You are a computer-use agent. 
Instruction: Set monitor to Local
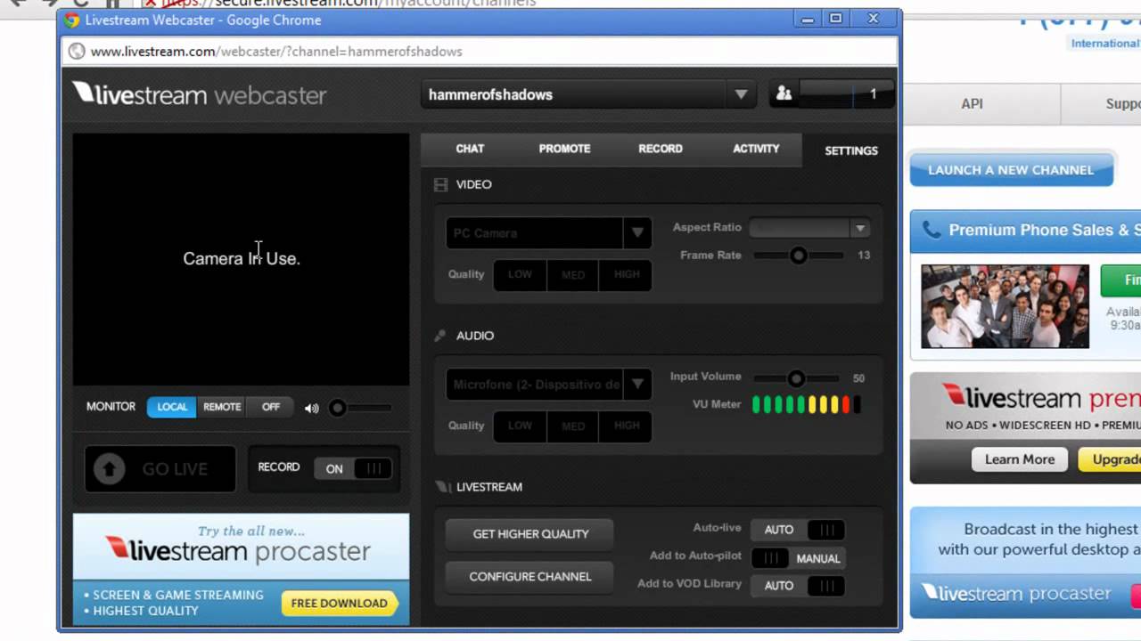tap(172, 407)
